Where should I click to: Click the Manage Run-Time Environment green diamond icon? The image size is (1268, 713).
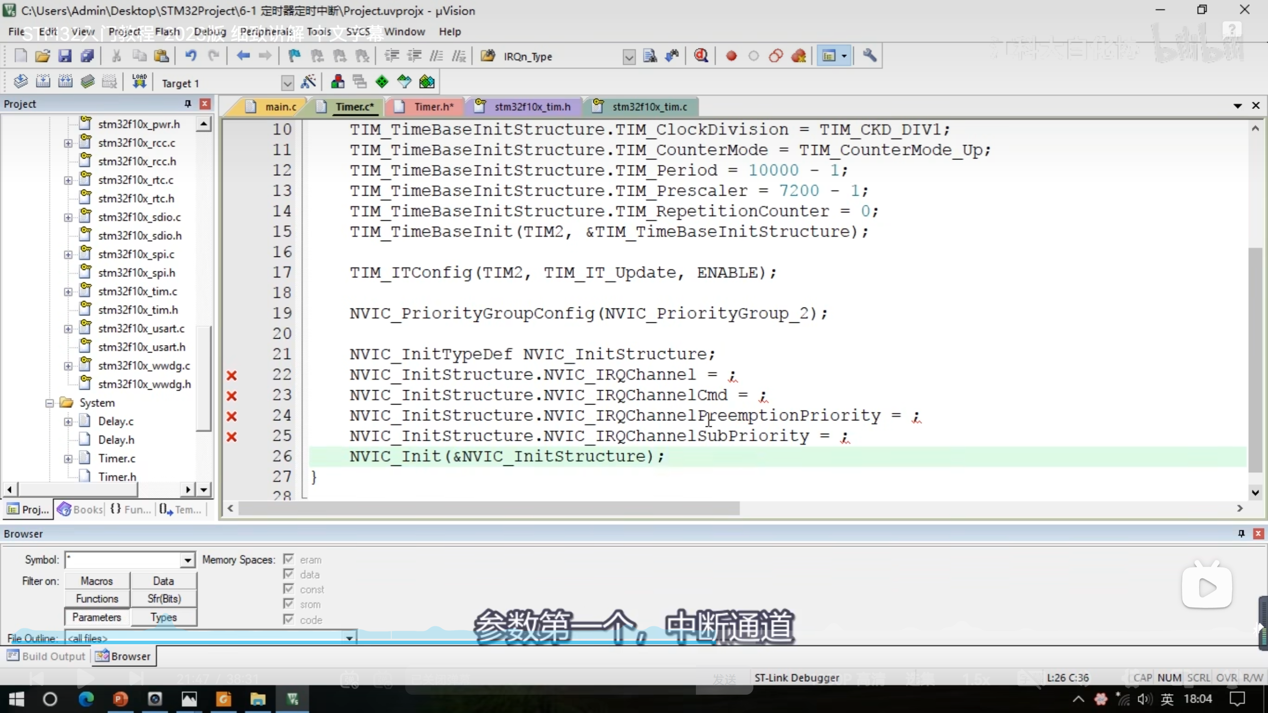click(x=382, y=82)
